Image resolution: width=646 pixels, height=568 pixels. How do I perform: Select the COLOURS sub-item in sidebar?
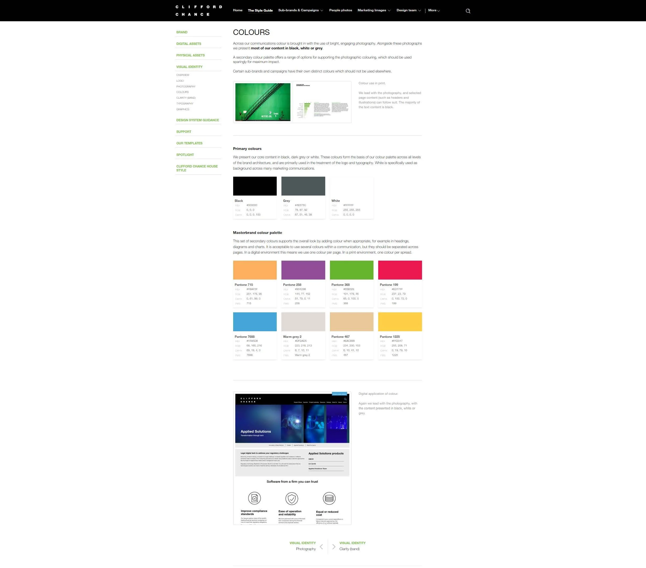[182, 92]
